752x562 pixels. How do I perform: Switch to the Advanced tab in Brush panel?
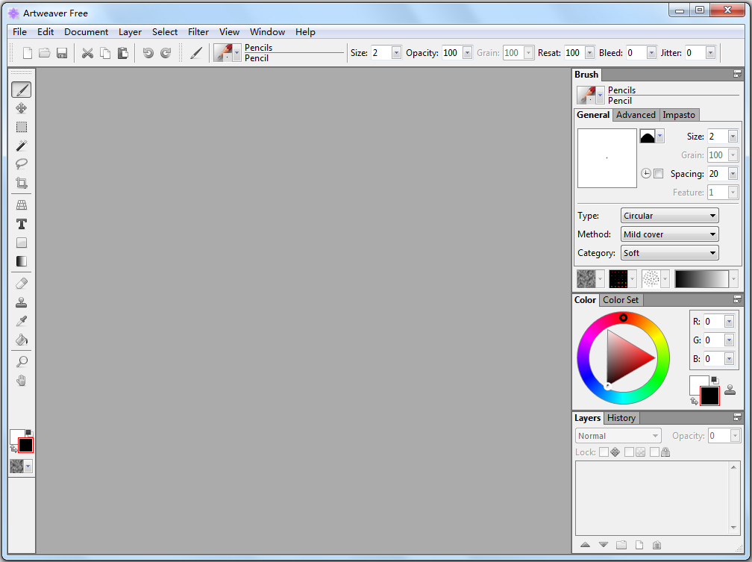point(636,115)
